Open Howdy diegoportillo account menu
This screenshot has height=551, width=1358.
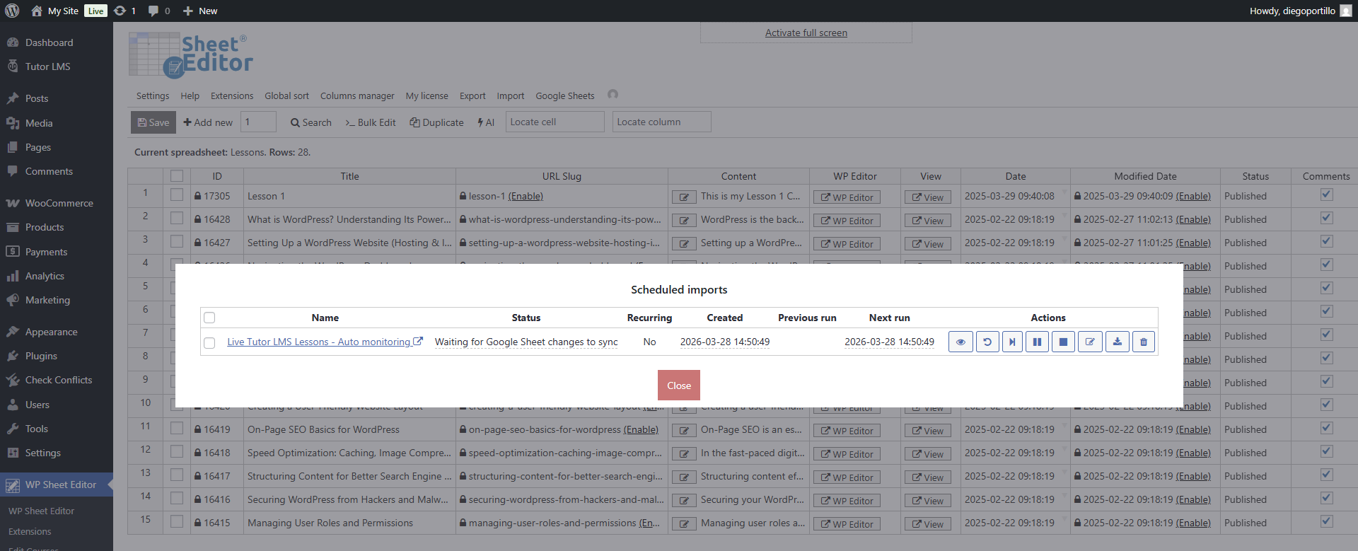(1300, 11)
